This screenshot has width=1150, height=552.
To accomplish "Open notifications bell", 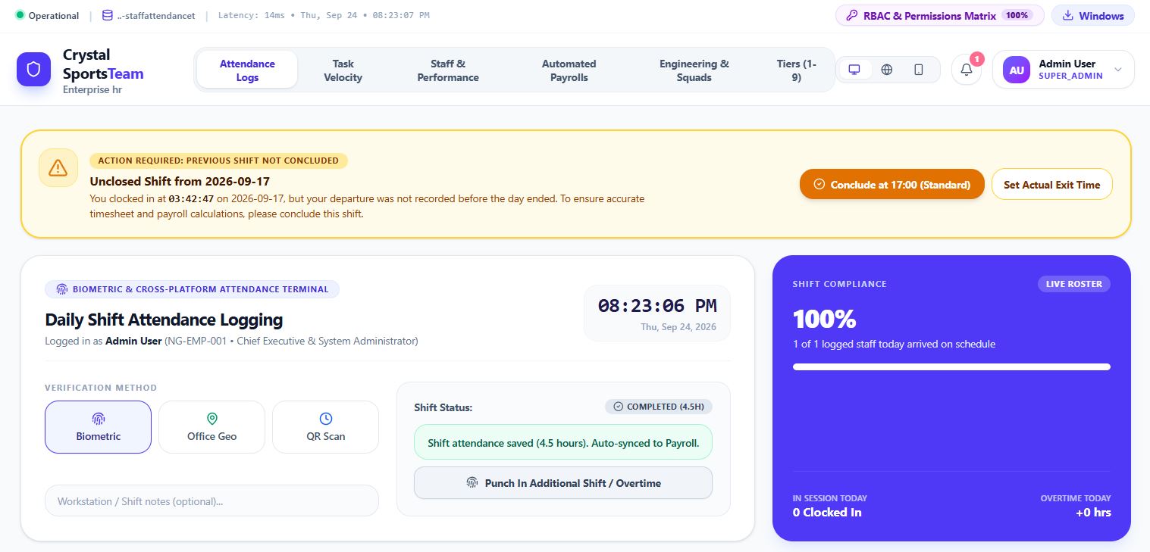I will tap(967, 70).
